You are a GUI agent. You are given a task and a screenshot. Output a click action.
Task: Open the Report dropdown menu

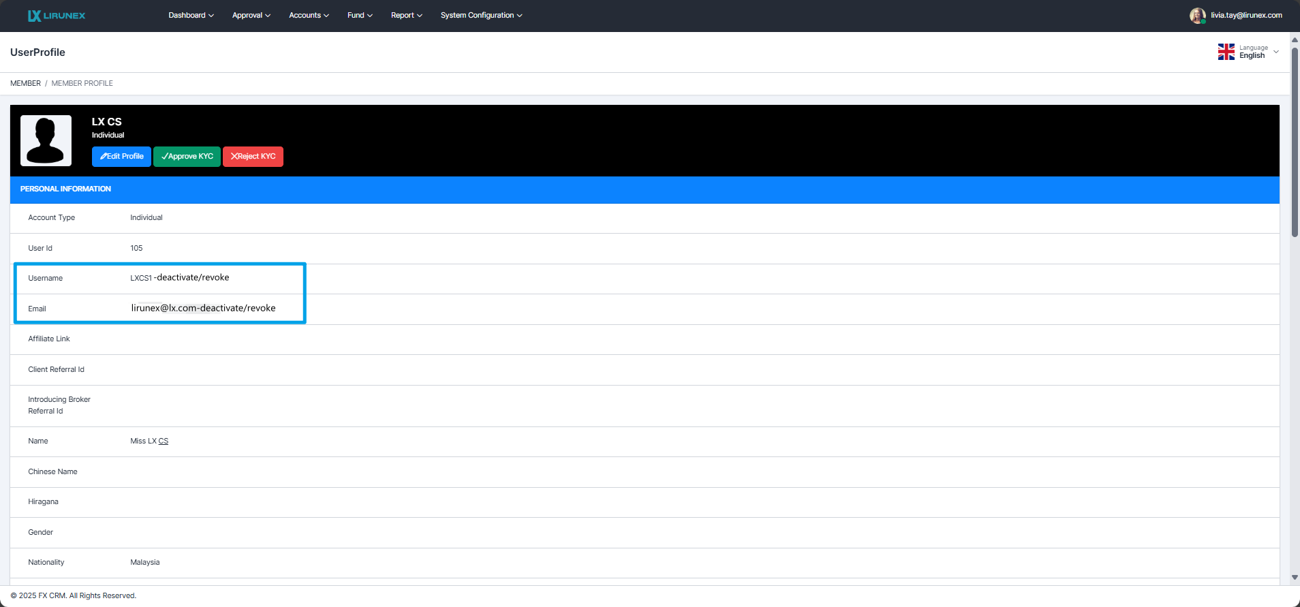(x=406, y=16)
